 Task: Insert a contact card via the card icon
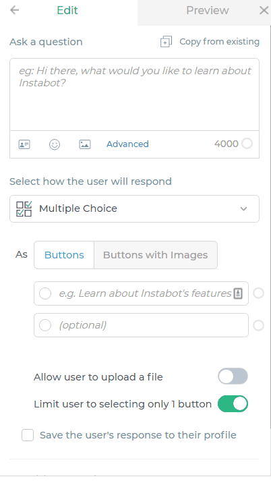[x=24, y=144]
